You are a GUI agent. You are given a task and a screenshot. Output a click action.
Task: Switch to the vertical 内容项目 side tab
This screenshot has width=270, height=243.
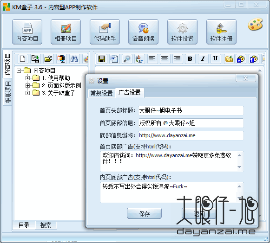[7, 64]
